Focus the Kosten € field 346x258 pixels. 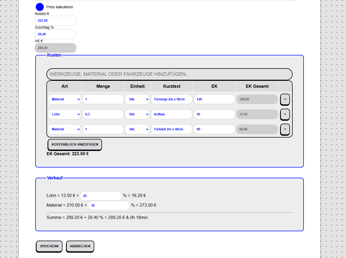tap(56, 21)
